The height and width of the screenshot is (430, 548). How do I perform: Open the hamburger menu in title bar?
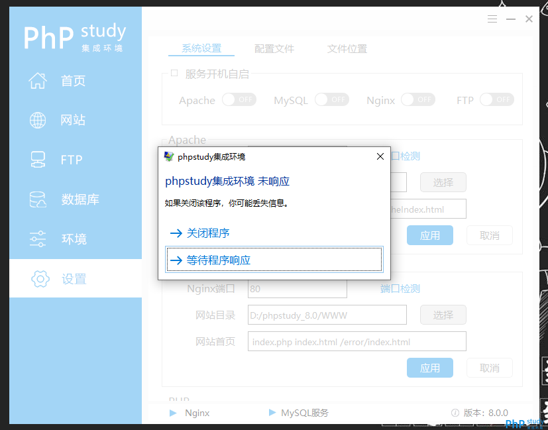point(492,19)
